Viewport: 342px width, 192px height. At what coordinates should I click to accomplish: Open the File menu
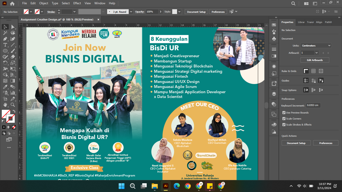coord(25,3)
